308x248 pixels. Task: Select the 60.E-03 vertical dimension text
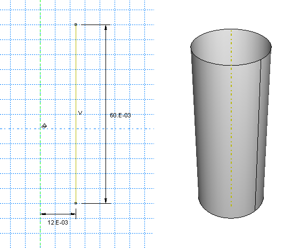(x=120, y=115)
